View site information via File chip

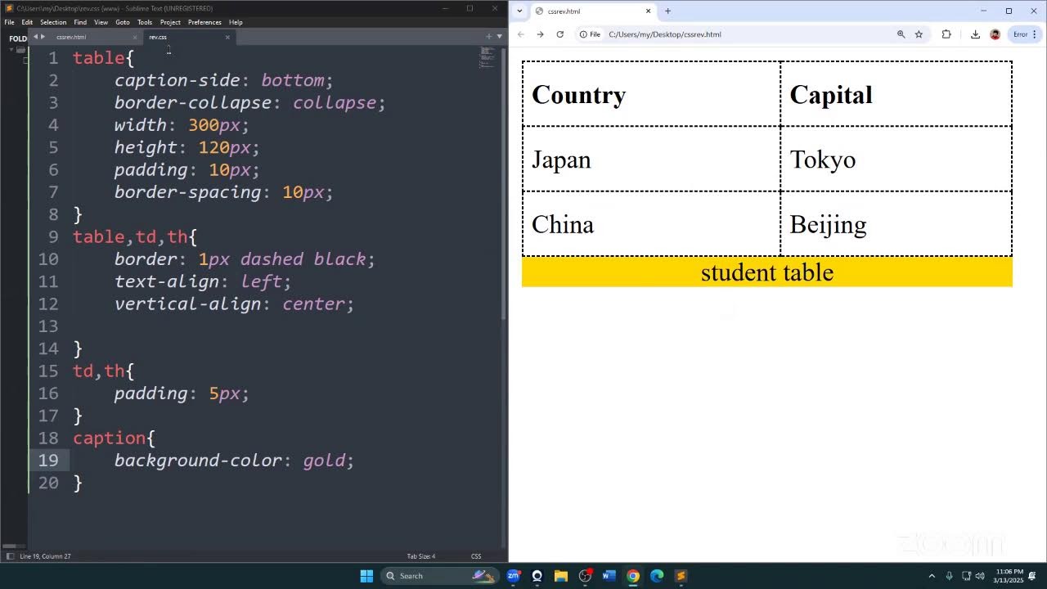click(x=590, y=34)
